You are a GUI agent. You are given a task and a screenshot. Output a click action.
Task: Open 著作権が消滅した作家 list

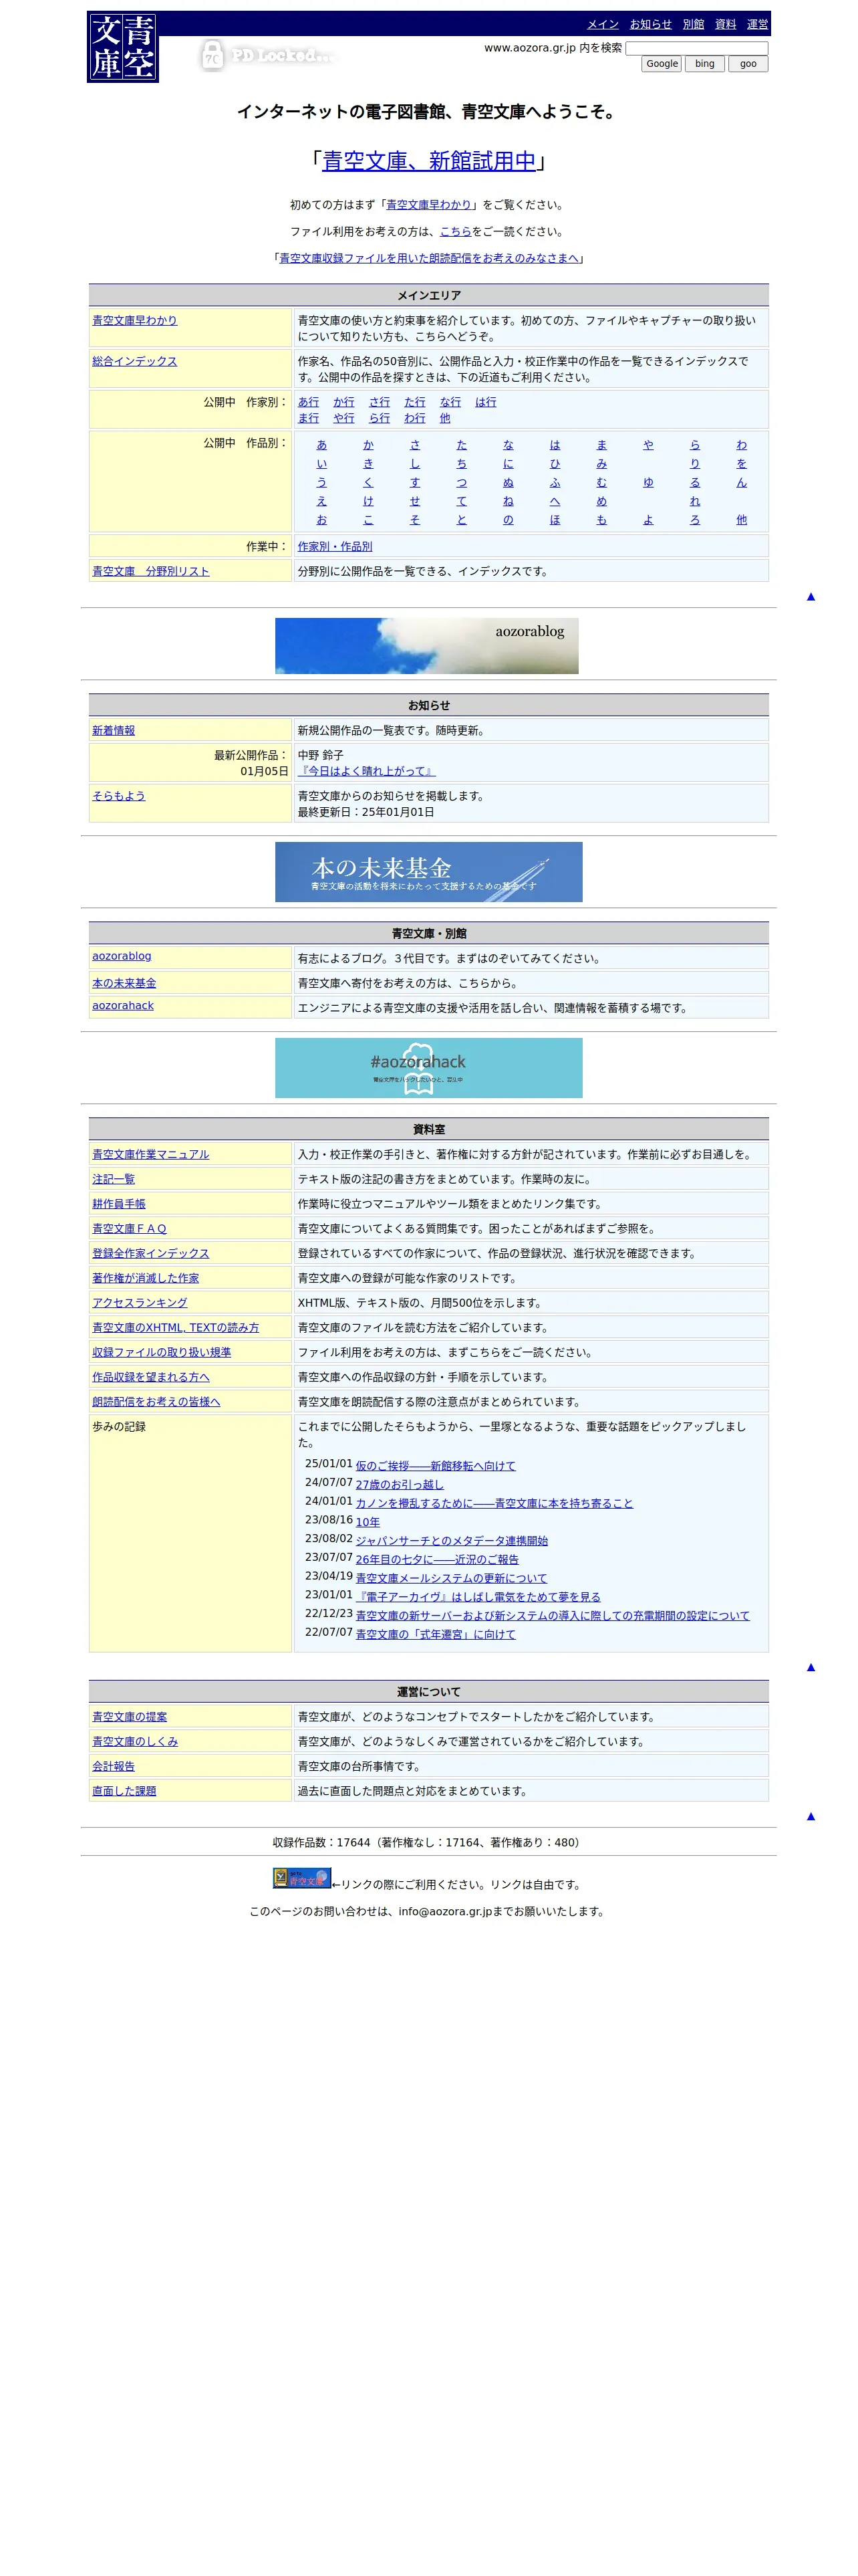click(x=146, y=1278)
